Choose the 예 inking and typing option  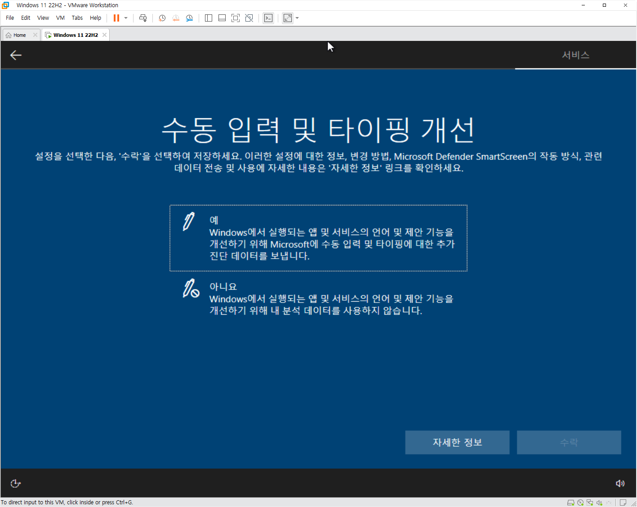coord(318,238)
